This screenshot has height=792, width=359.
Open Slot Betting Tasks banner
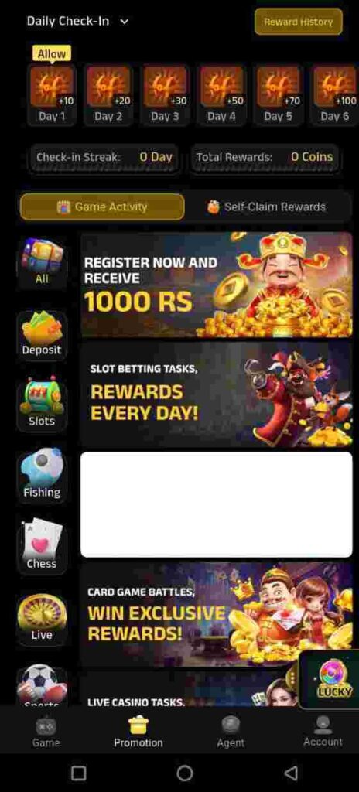pos(217,394)
